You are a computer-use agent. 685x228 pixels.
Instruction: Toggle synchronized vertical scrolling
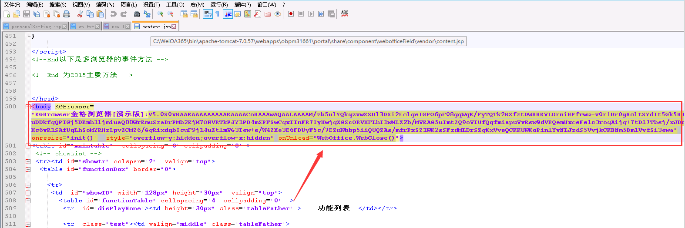pos(184,14)
